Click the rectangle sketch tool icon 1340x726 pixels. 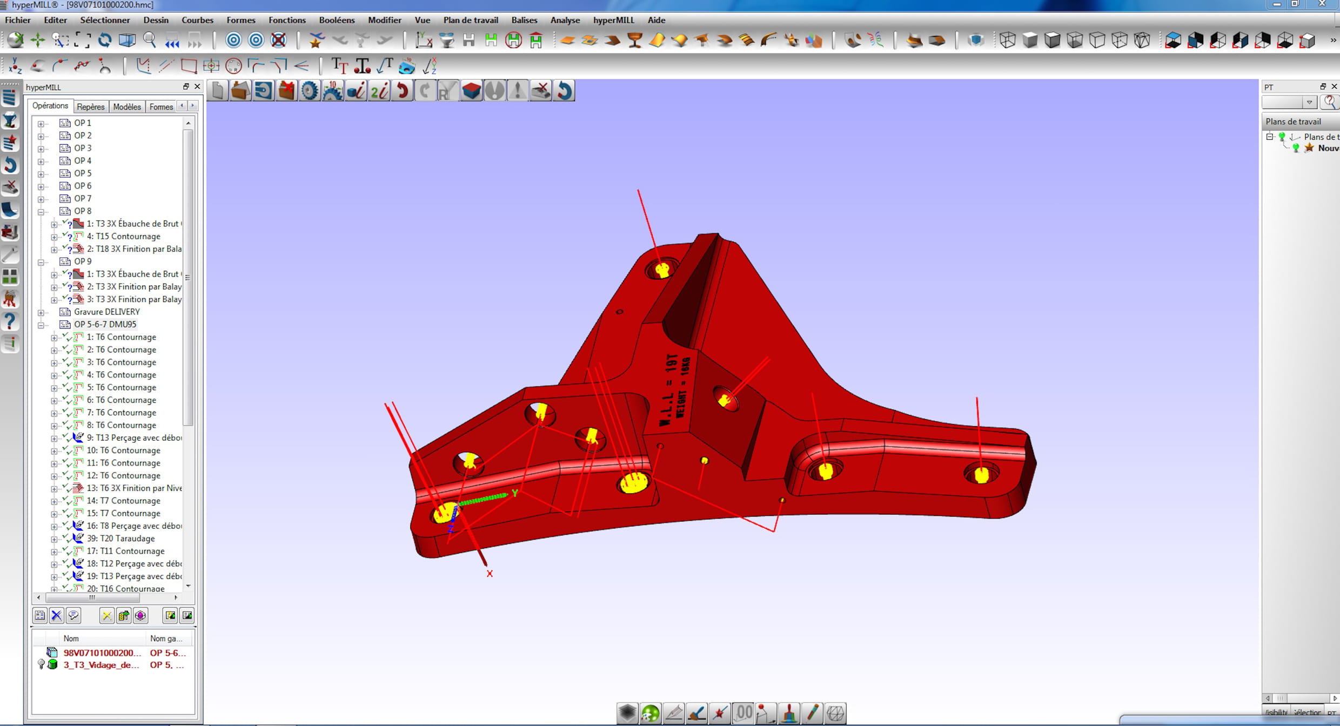pos(189,66)
